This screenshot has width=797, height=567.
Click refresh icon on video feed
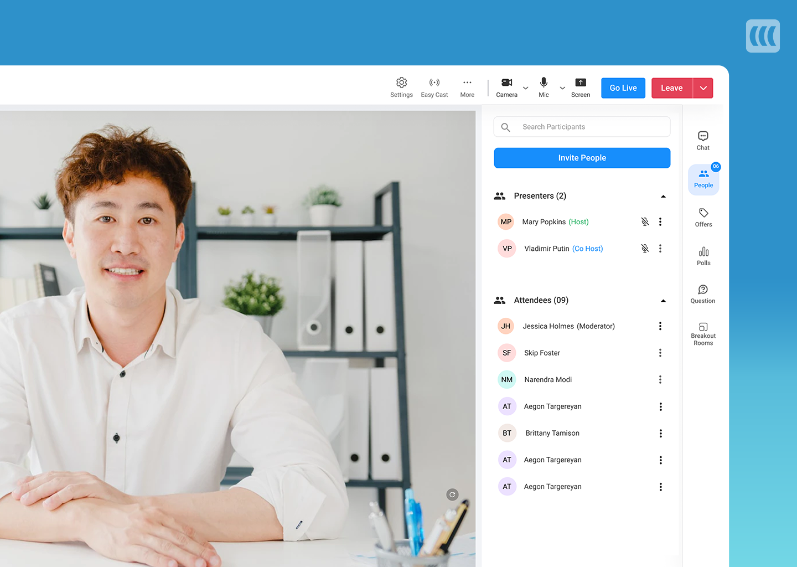452,494
